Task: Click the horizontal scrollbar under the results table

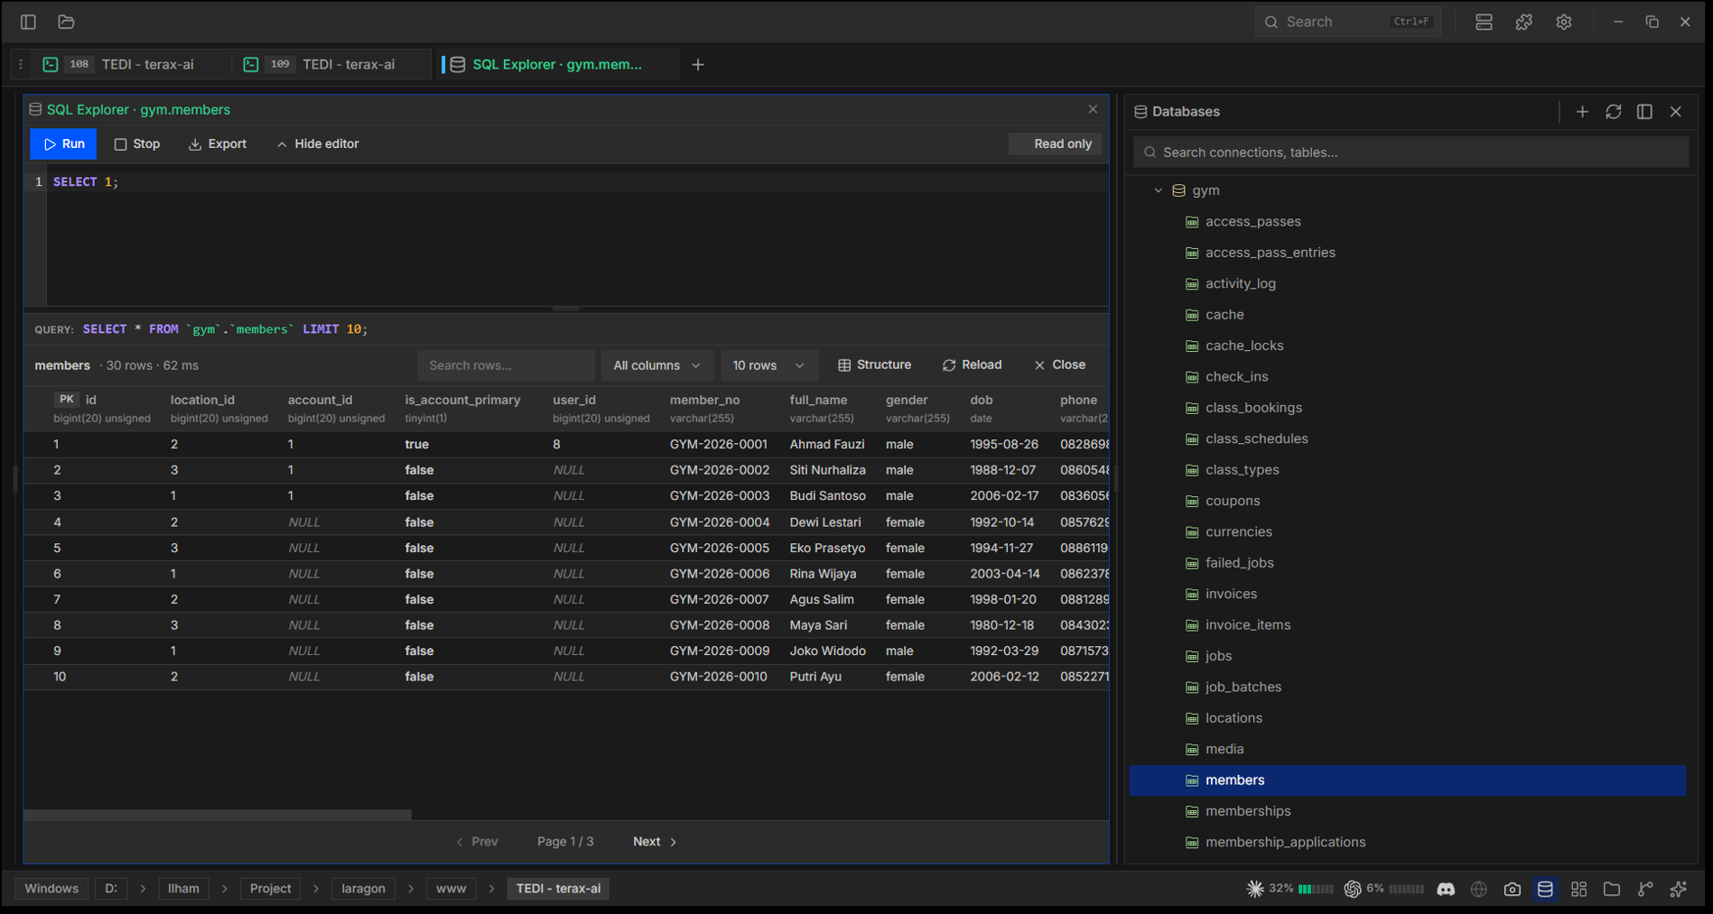Action: coord(218,815)
